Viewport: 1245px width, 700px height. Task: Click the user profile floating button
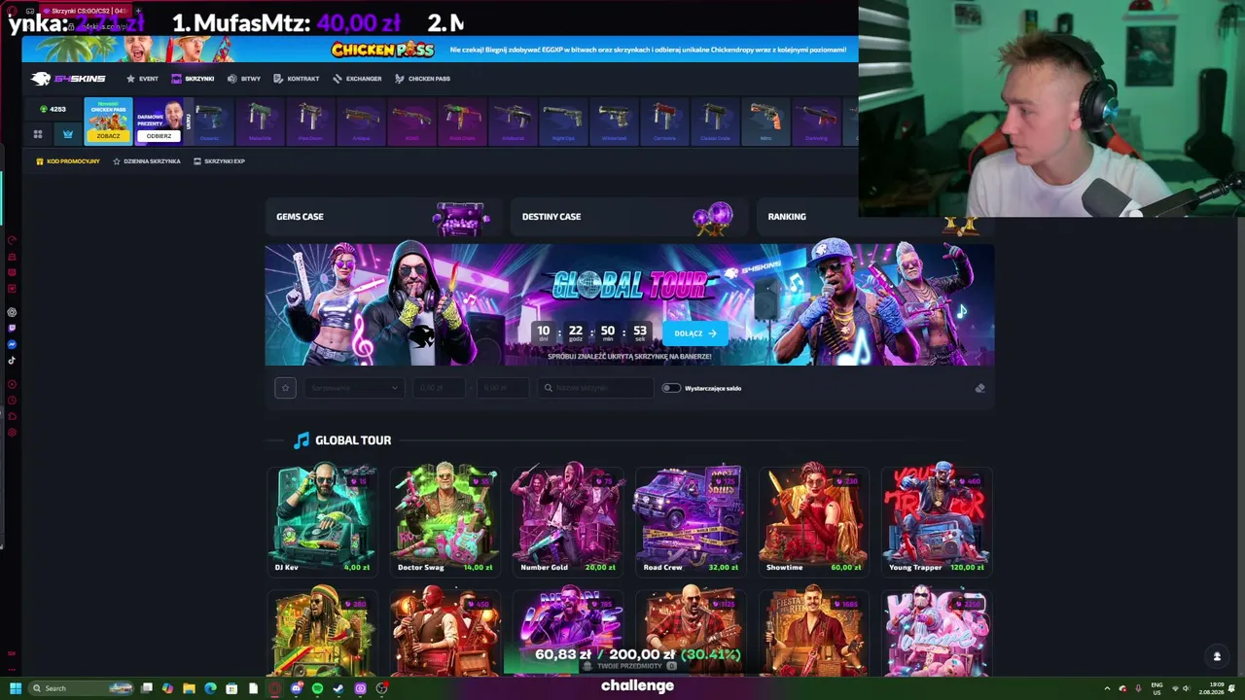coord(1216,656)
